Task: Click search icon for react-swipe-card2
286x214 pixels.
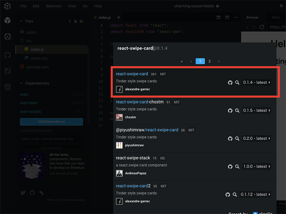Action: [x=235, y=194]
